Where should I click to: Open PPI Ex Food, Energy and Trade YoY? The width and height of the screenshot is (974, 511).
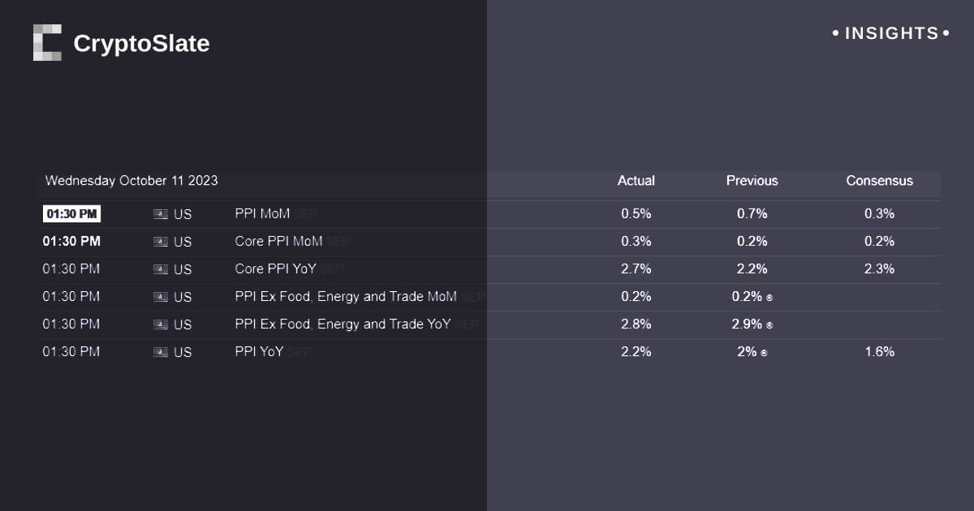(x=343, y=324)
